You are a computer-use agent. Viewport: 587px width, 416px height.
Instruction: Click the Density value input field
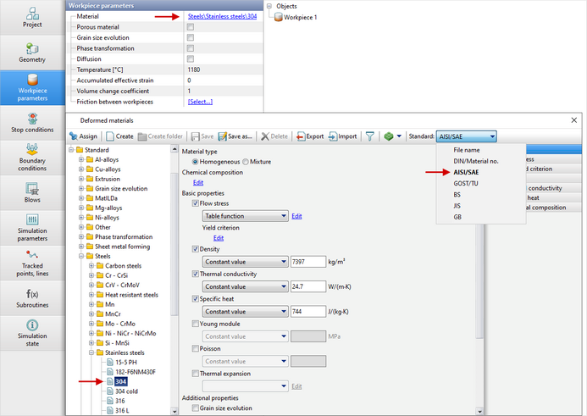pyautogui.click(x=308, y=262)
